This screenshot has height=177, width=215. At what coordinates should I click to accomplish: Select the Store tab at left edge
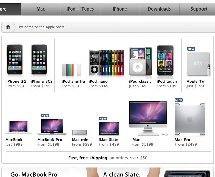click(x=10, y=9)
